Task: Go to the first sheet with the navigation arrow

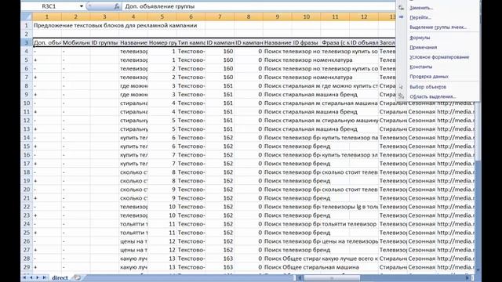Action: (x=24, y=277)
